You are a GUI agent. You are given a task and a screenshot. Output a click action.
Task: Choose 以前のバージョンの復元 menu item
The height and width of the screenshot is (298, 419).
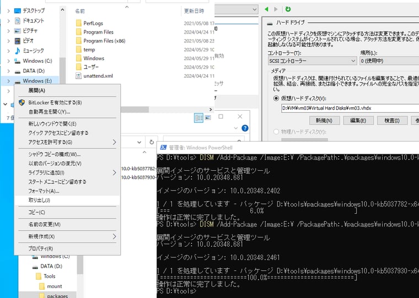(x=67, y=164)
